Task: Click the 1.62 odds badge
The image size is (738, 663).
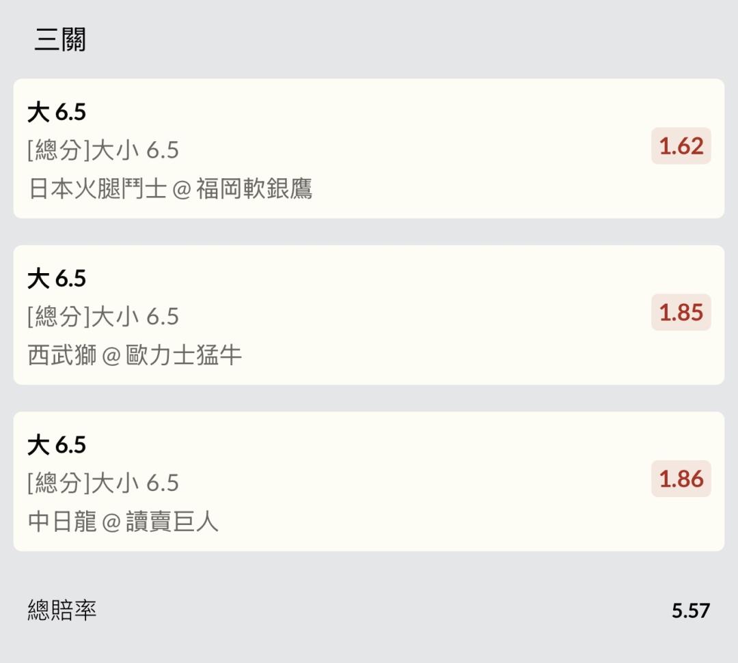Action: click(681, 145)
